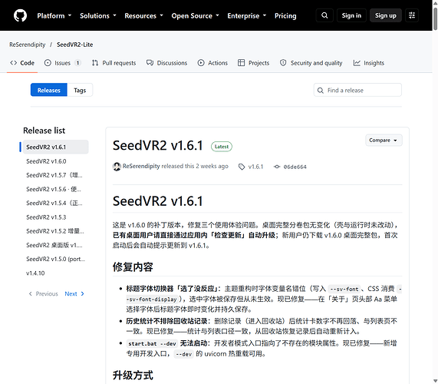Click the Previous pagination link
This screenshot has width=438, height=384.
43,293
